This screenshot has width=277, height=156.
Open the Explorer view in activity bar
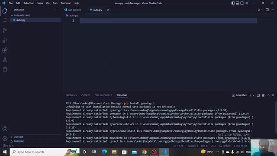coord(5,11)
